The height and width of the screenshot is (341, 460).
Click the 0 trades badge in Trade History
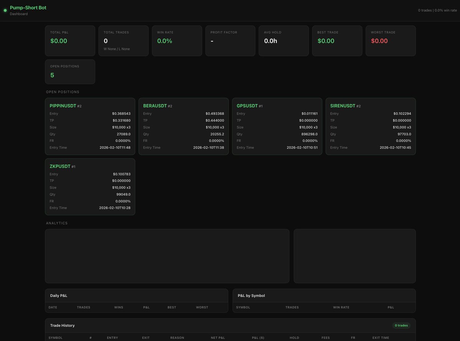[x=401, y=325]
